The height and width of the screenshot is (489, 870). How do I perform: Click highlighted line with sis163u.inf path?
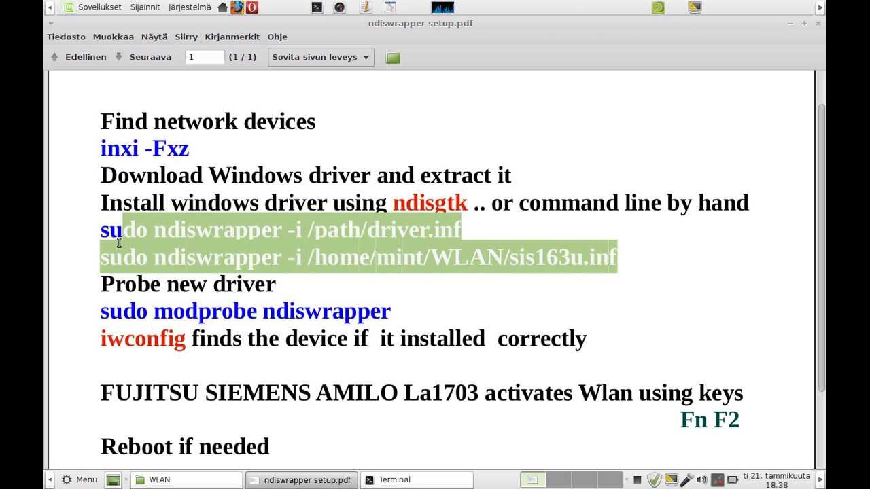click(358, 257)
